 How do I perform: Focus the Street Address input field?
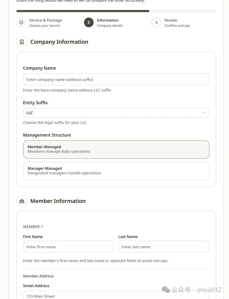[x=116, y=295]
